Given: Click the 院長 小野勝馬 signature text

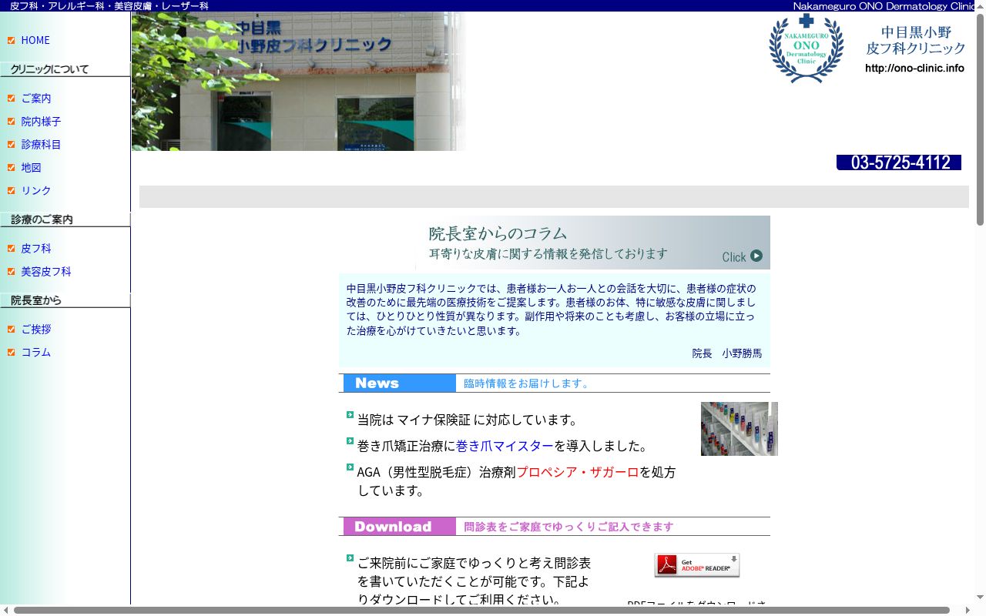Looking at the screenshot, I should tap(727, 353).
